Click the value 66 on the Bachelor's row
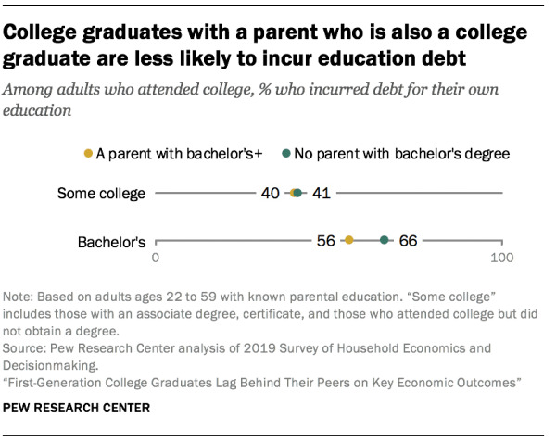 pos(409,240)
